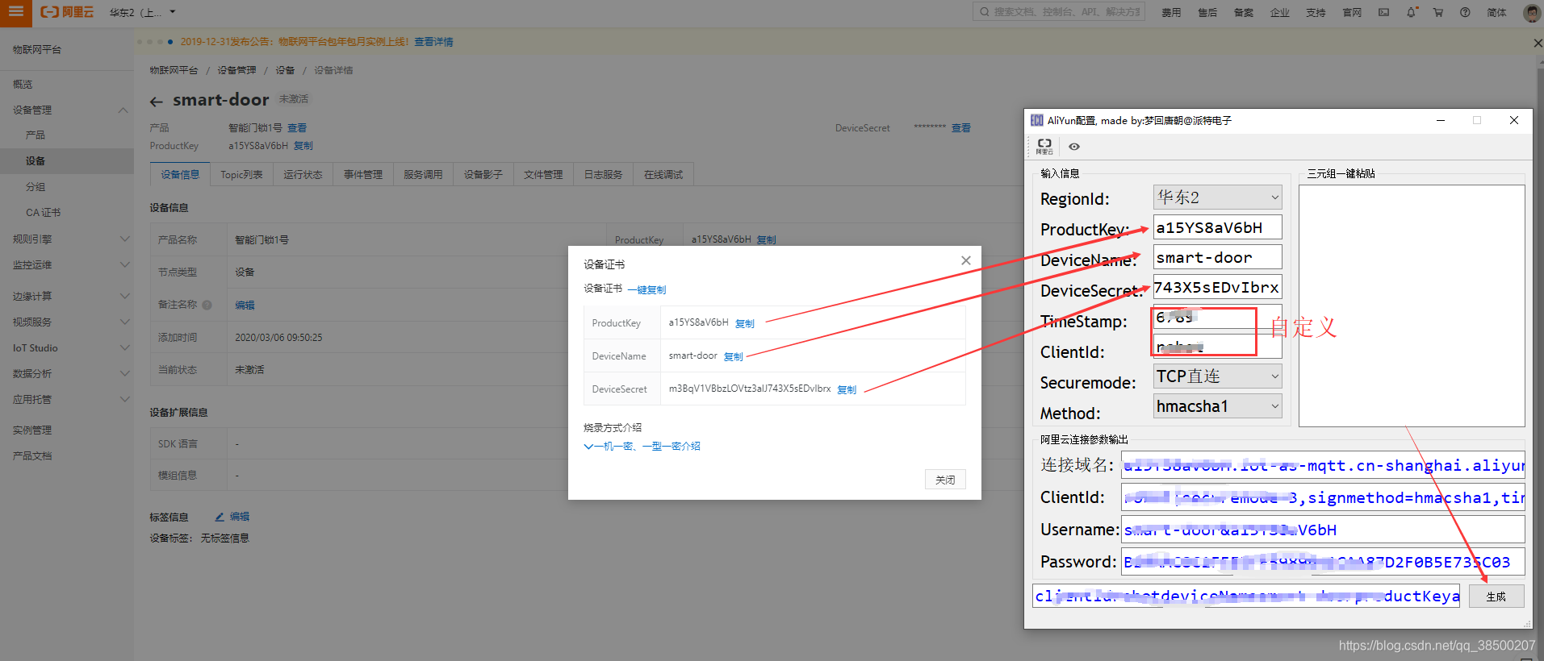This screenshot has height=661, width=1544.
Task: Open the Cloud Shell terminal icon
Action: [1383, 12]
